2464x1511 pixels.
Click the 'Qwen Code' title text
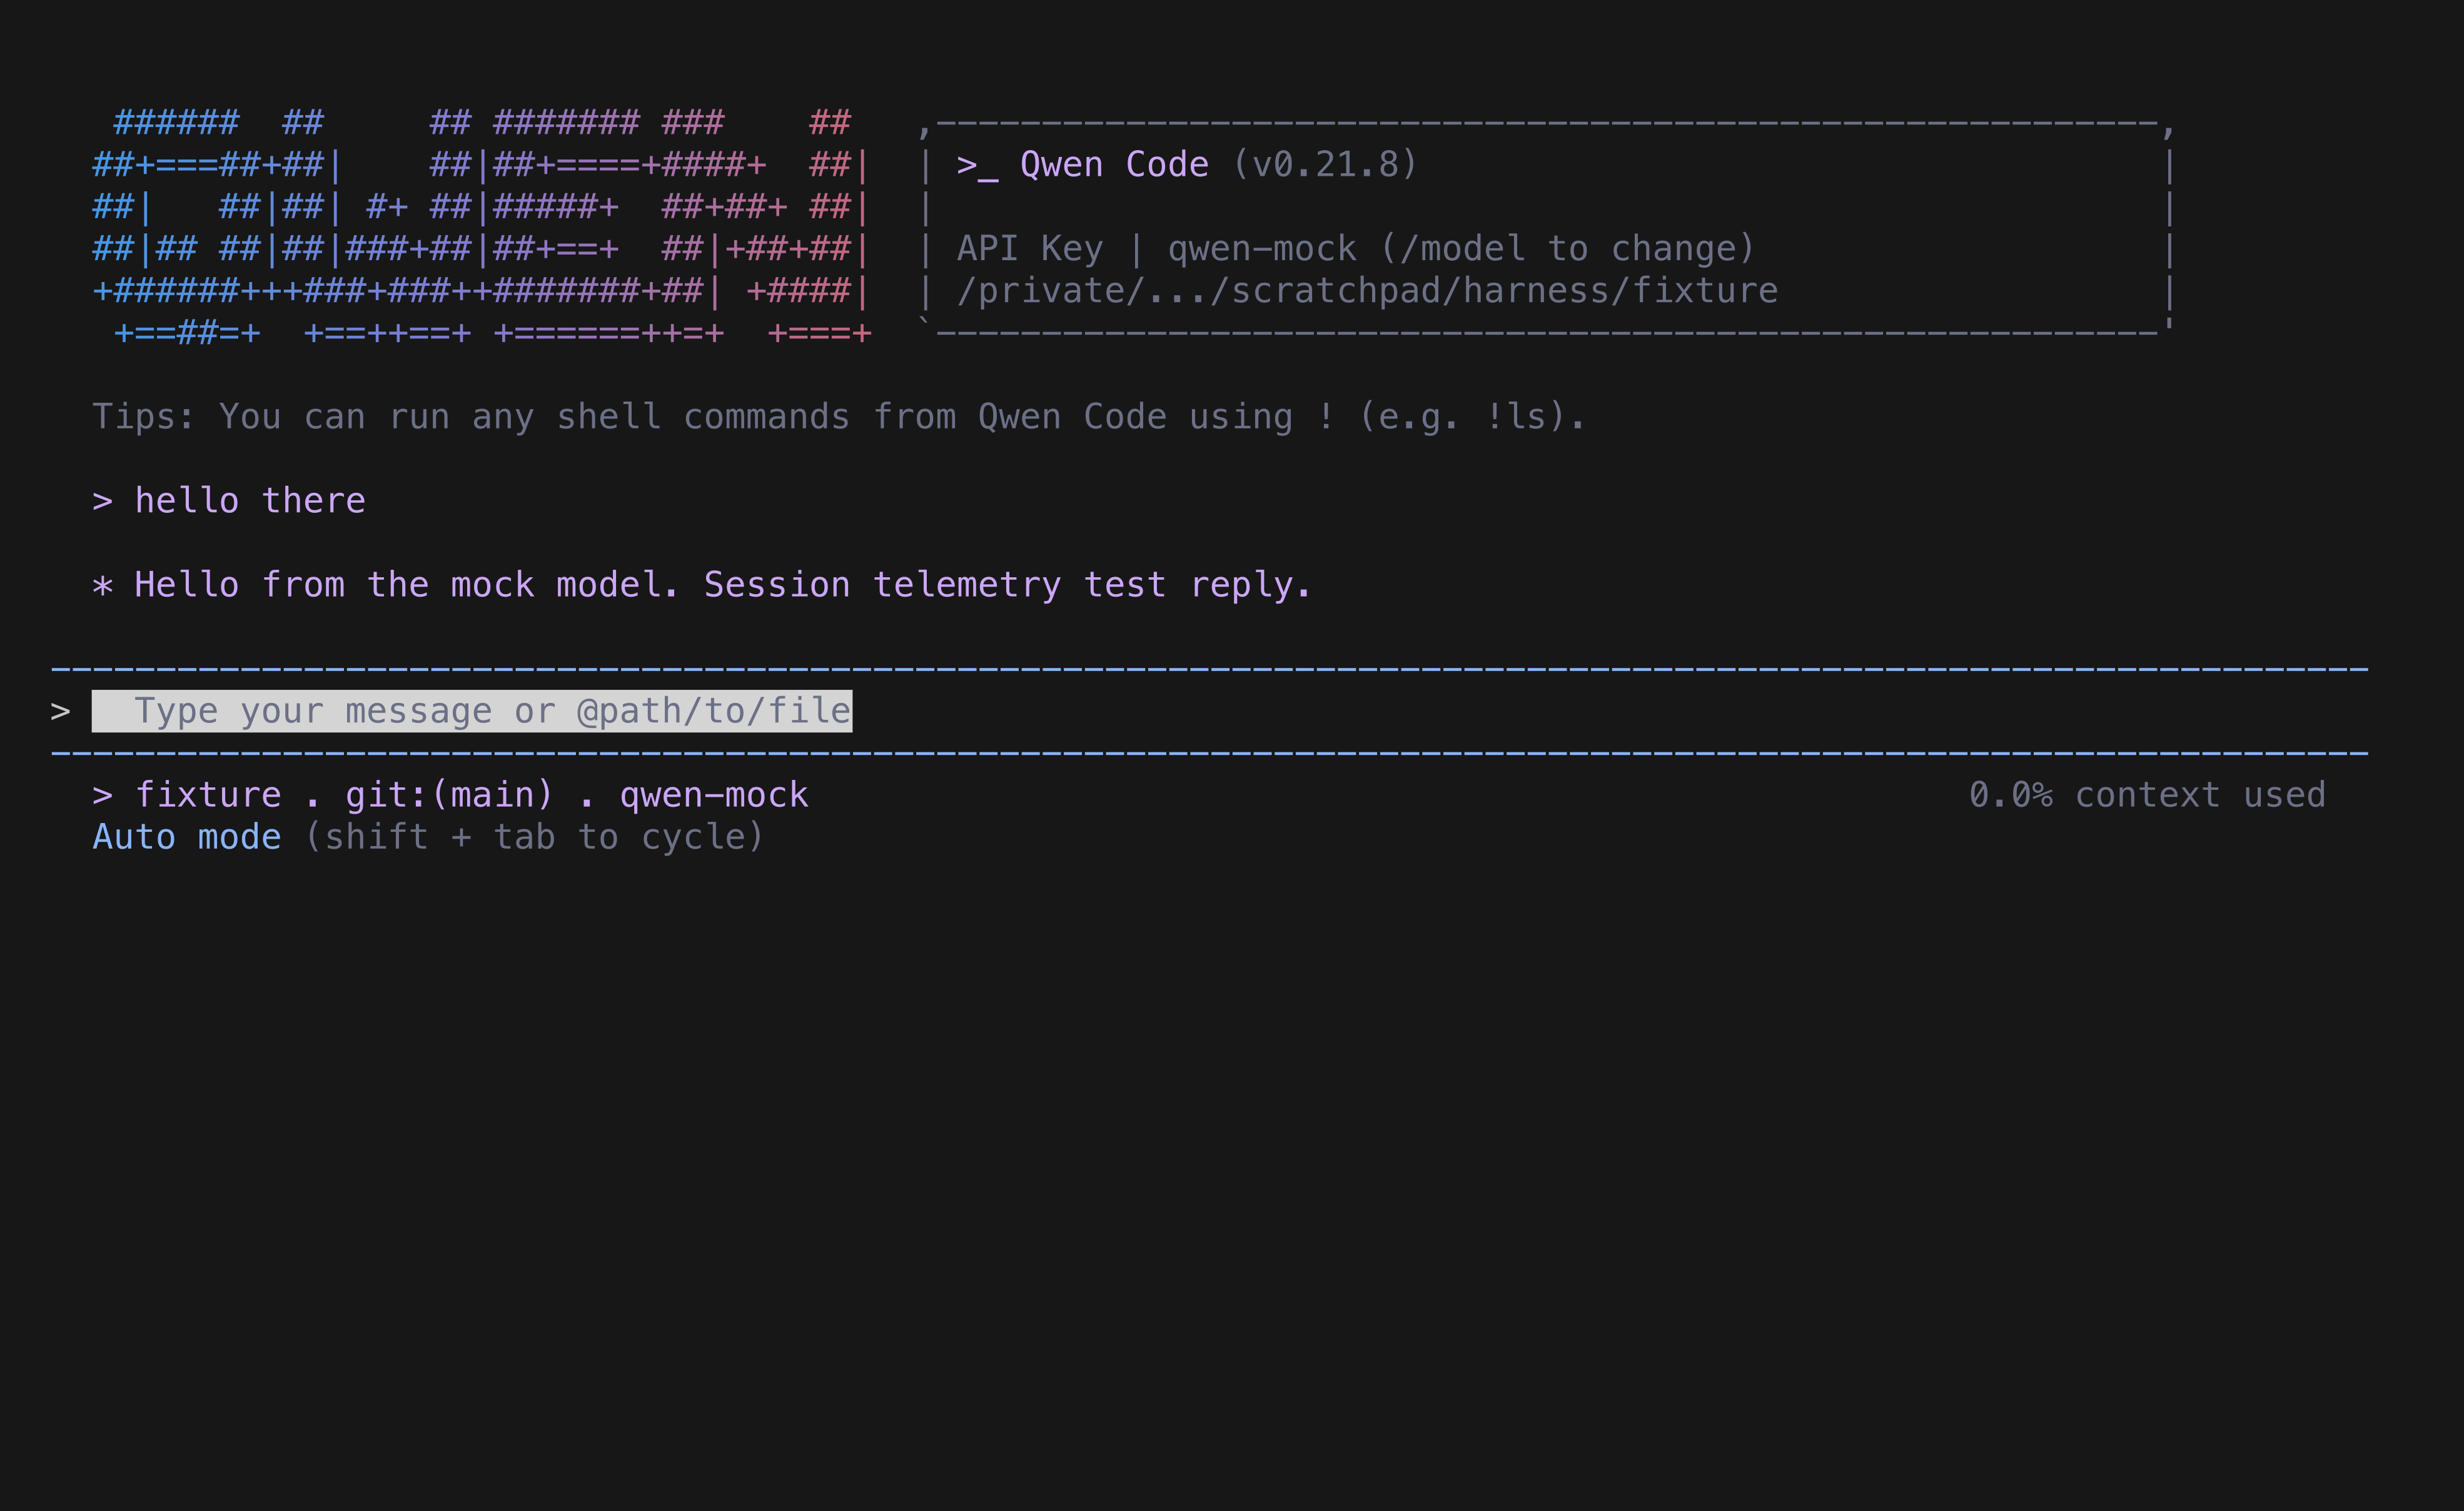pos(1114,165)
